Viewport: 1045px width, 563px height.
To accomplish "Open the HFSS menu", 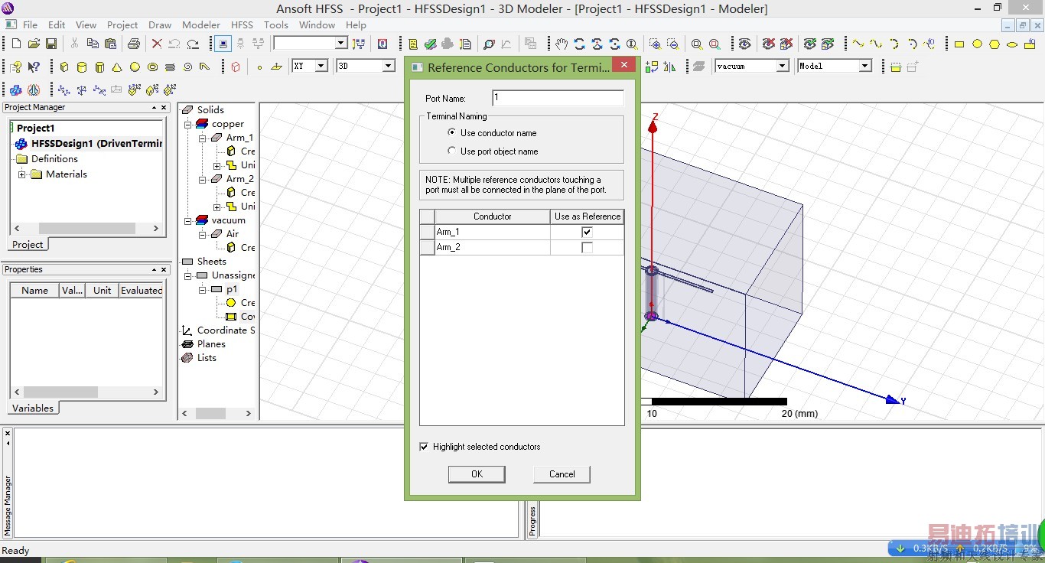I will [x=242, y=25].
